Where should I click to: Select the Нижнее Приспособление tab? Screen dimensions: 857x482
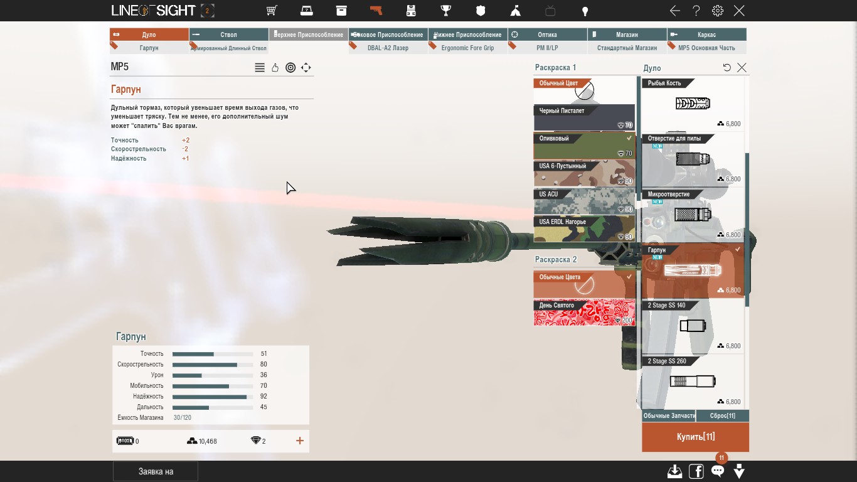(x=468, y=35)
